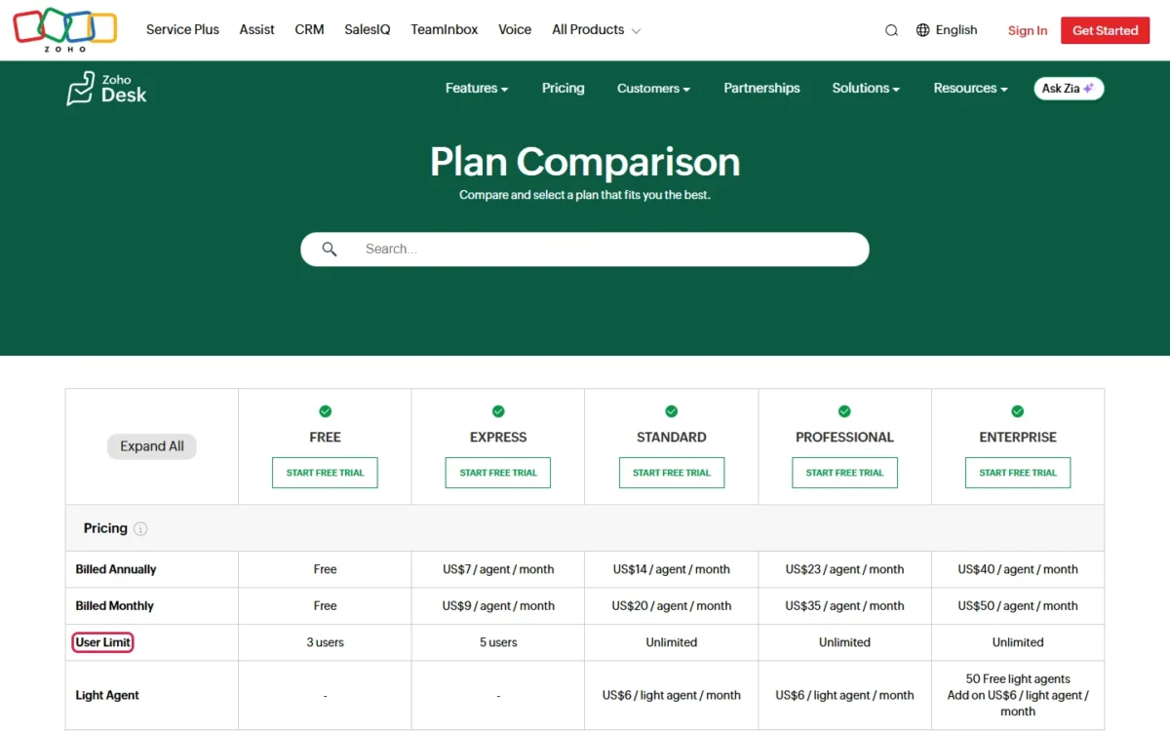This screenshot has height=731, width=1170.
Task: Go to the Pricing page
Action: pyautogui.click(x=564, y=89)
